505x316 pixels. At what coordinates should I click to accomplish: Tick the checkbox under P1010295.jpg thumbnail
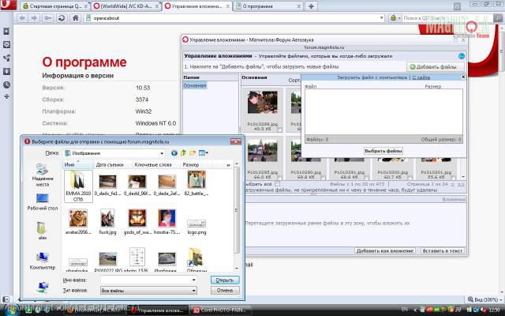(280, 176)
